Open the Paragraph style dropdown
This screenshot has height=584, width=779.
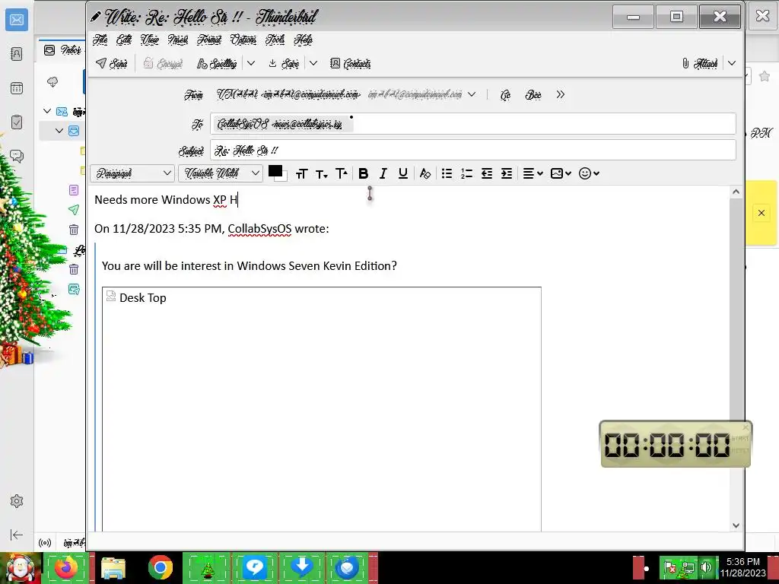tap(132, 173)
